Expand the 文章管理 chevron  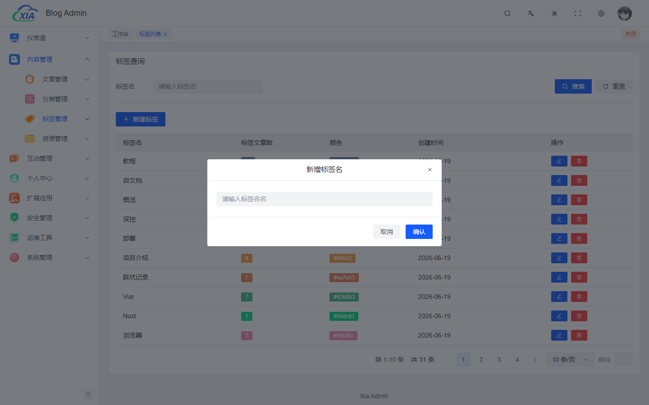pyautogui.click(x=87, y=79)
